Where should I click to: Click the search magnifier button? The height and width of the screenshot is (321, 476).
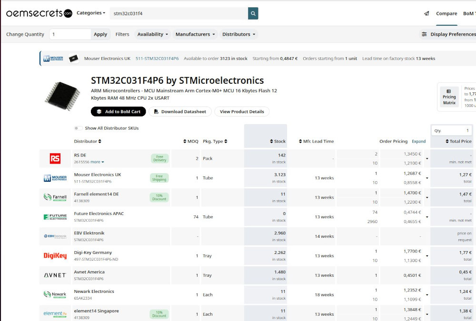pos(253,13)
